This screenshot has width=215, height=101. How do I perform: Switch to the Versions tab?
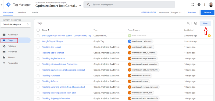22,12
